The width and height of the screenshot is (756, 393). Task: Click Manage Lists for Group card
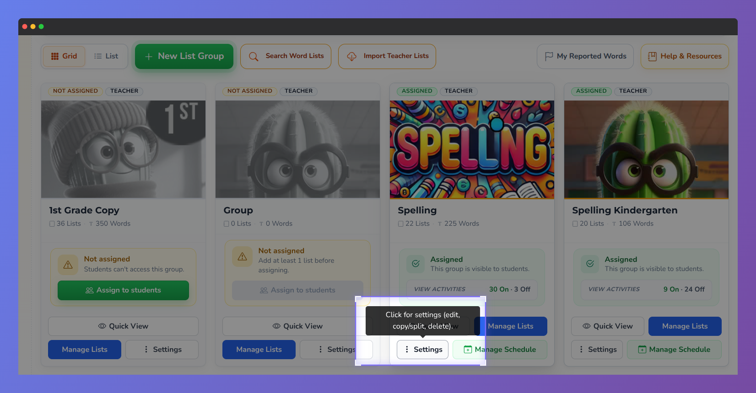click(x=259, y=350)
